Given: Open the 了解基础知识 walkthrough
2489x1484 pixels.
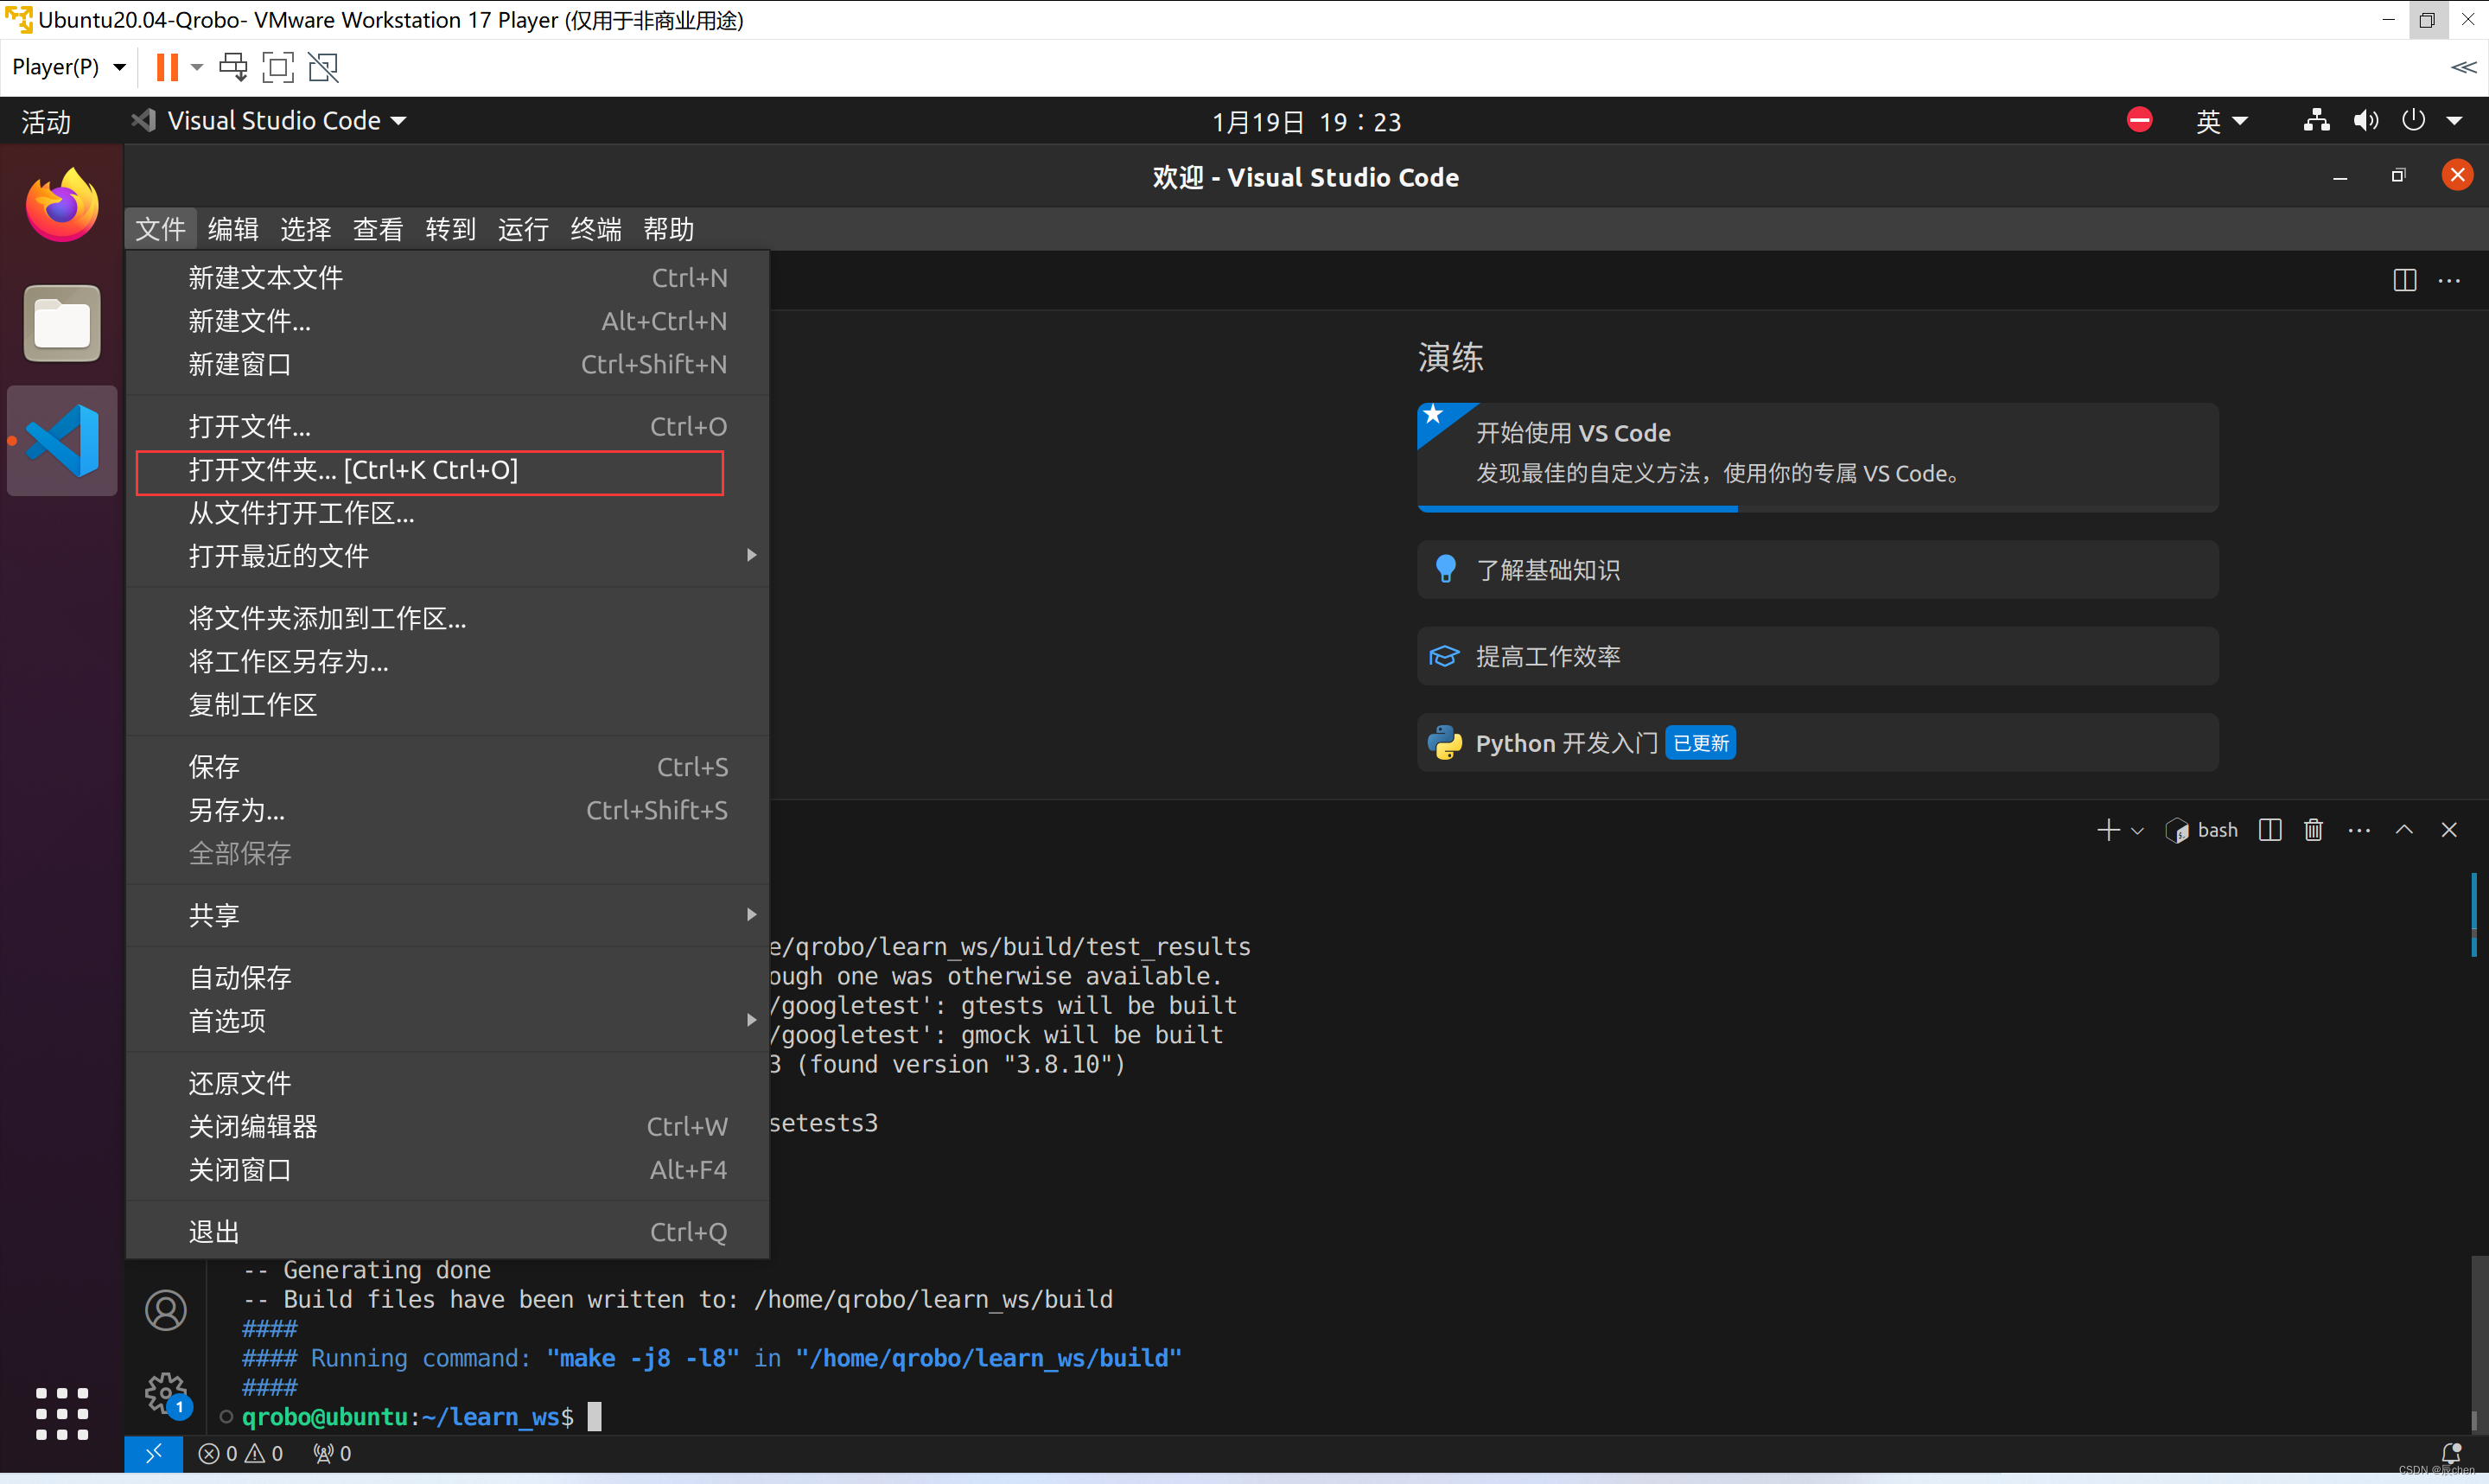Looking at the screenshot, I should click(x=1817, y=570).
